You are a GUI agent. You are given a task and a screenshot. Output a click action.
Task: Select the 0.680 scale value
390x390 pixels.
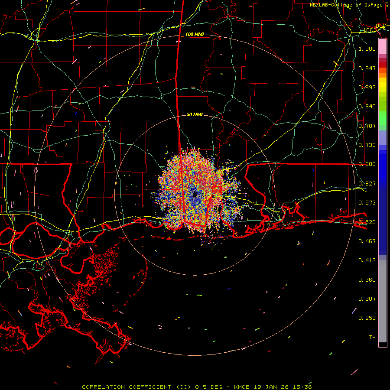coord(367,164)
